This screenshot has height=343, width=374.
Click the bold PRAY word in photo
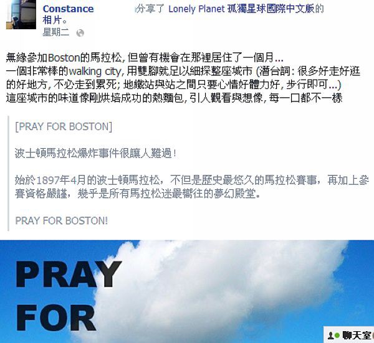pos(69,274)
